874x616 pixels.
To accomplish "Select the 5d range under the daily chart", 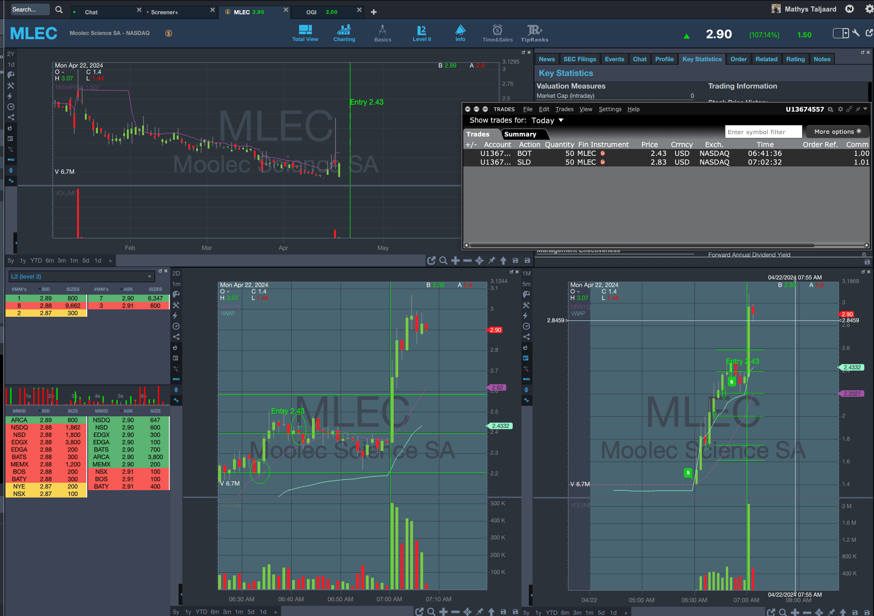I will point(86,261).
